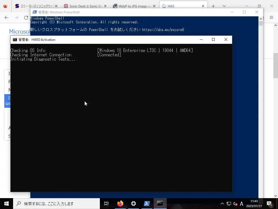Open Settings gear on the taskbar

pos(134,204)
